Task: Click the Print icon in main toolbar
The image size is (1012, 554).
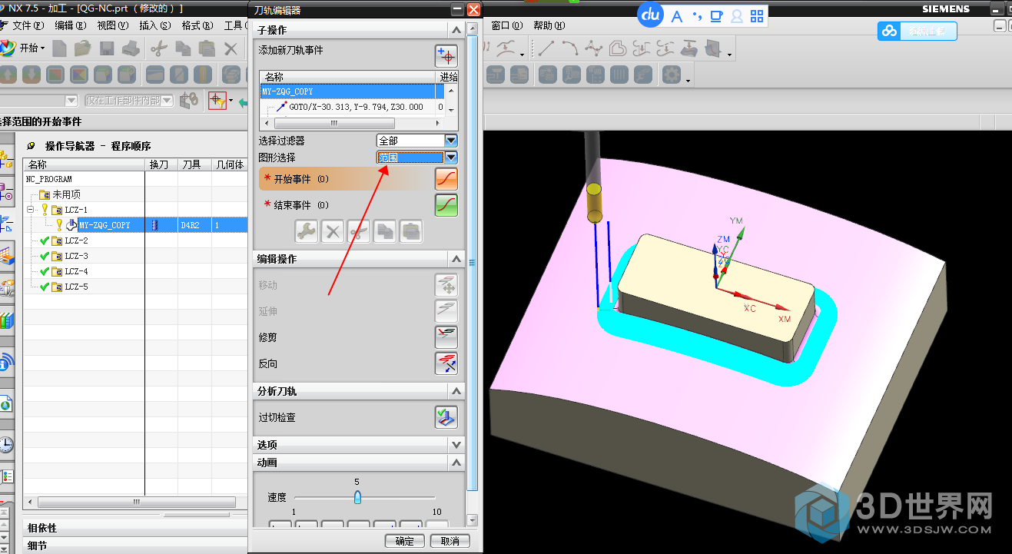Action: tap(131, 48)
